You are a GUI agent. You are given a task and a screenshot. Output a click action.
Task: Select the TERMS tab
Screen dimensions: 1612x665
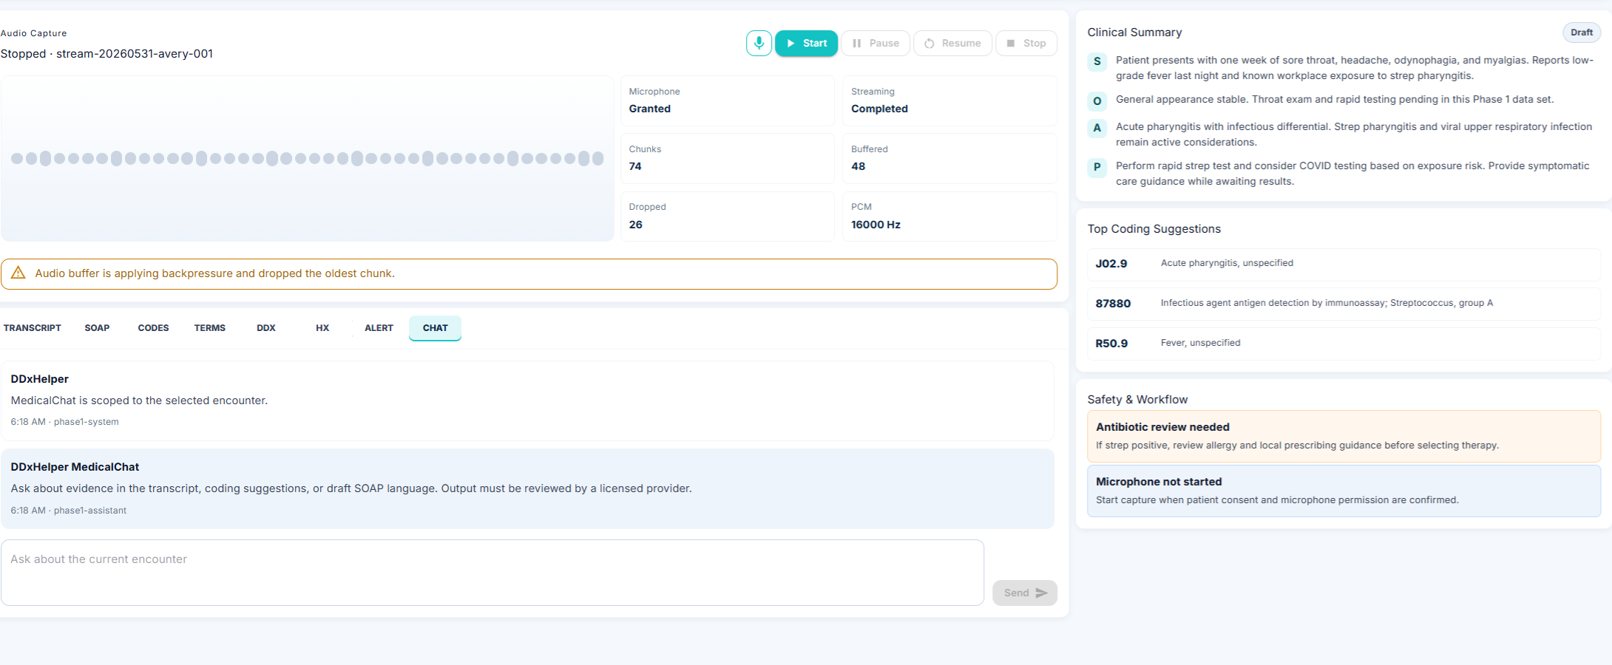(210, 328)
